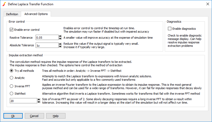Click the Cancel button
Image resolution: width=212 pixels, height=122 pixels.
pyautogui.click(x=34, y=116)
